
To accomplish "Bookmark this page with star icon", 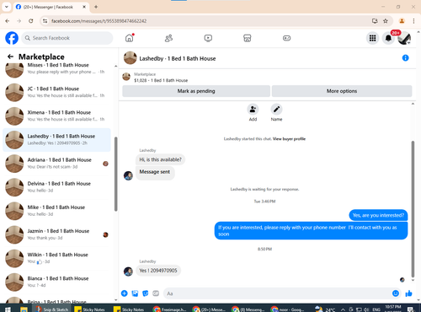I will [386, 21].
